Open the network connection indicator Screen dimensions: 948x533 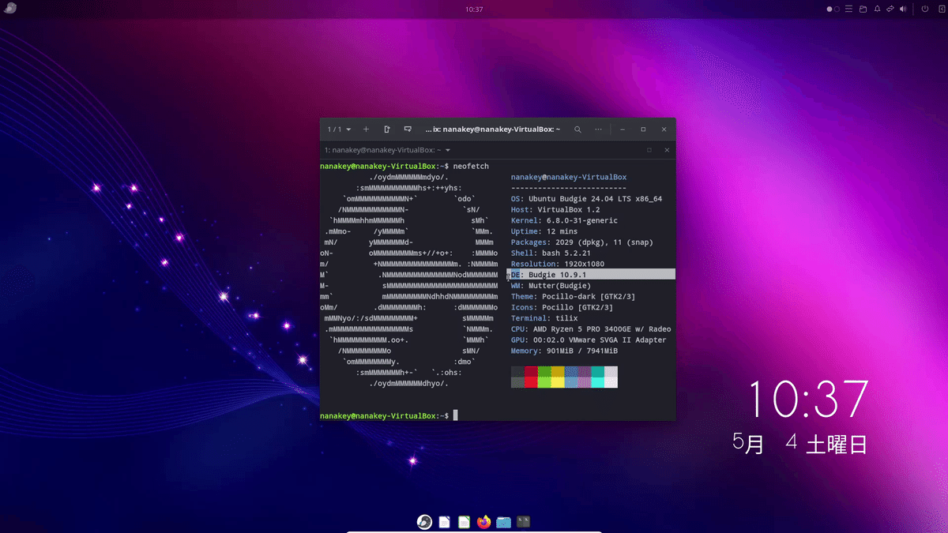click(x=890, y=9)
